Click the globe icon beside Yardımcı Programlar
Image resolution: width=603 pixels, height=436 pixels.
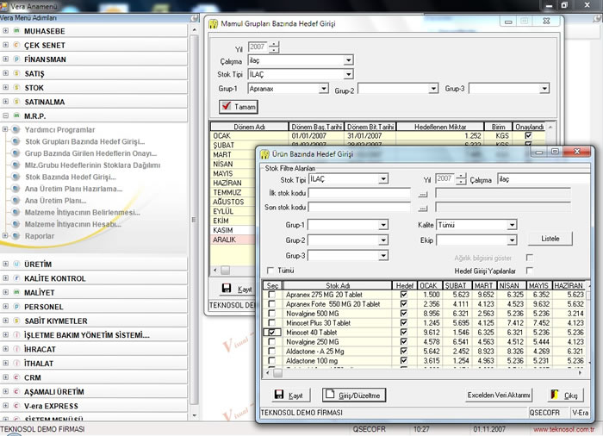(16, 129)
